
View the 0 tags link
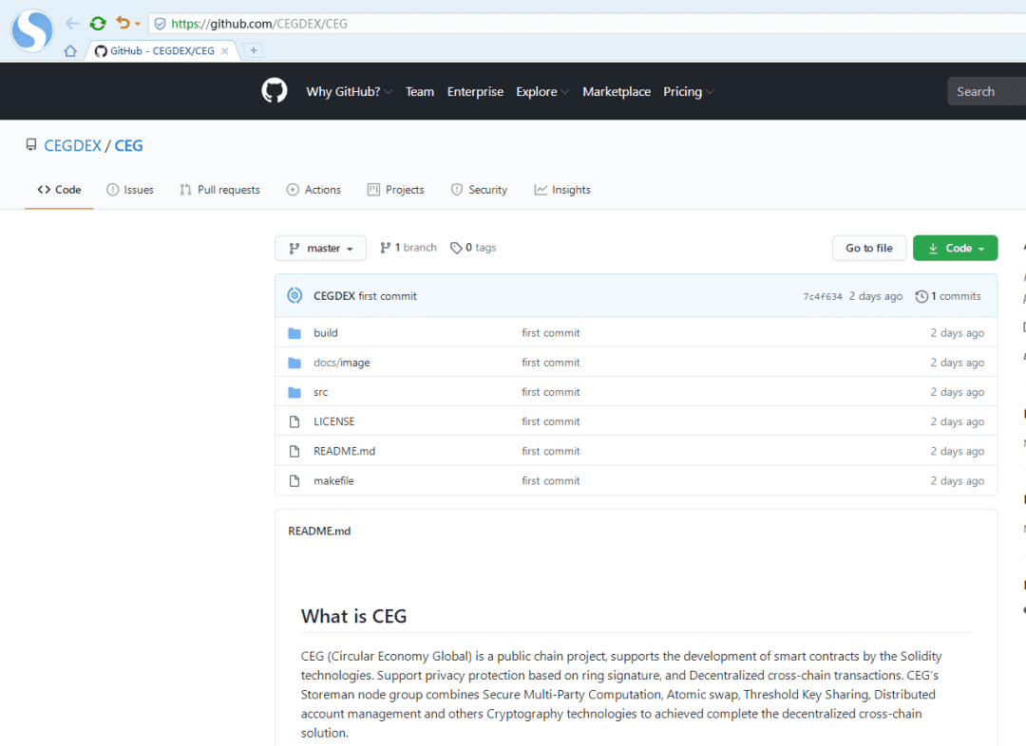(x=473, y=247)
